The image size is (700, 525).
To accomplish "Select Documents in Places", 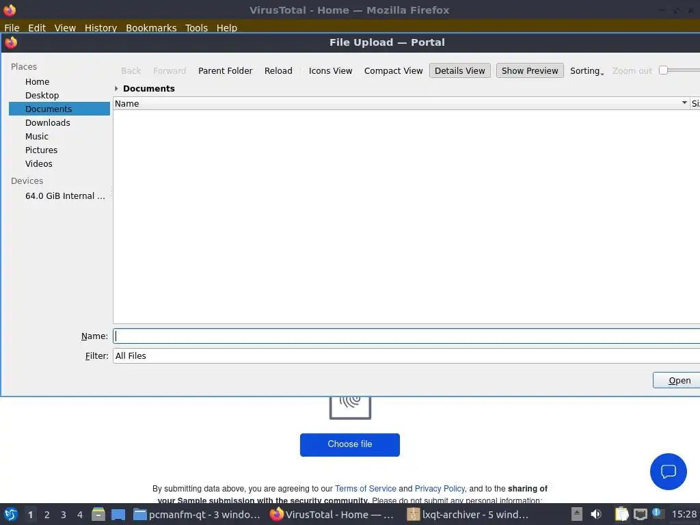I will [59, 109].
